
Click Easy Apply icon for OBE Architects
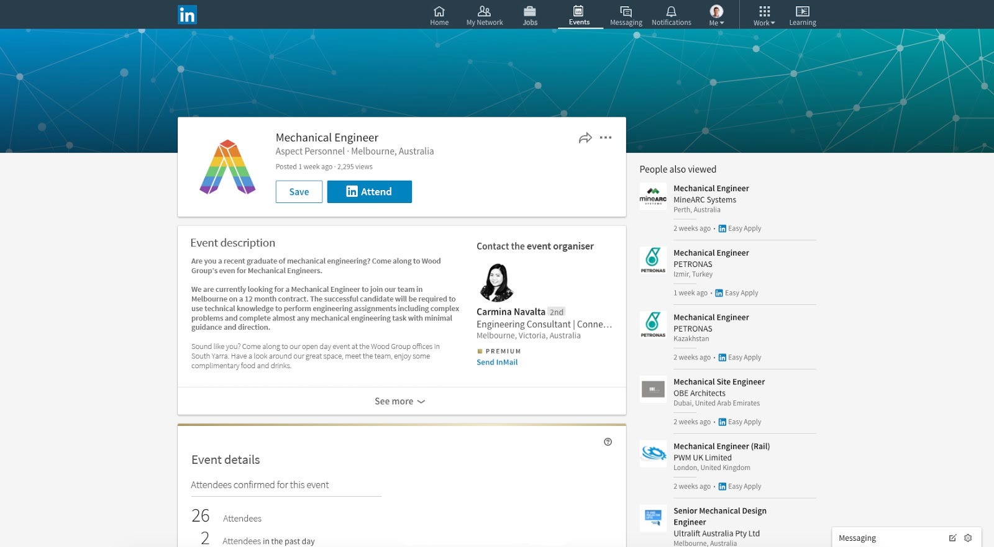723,422
